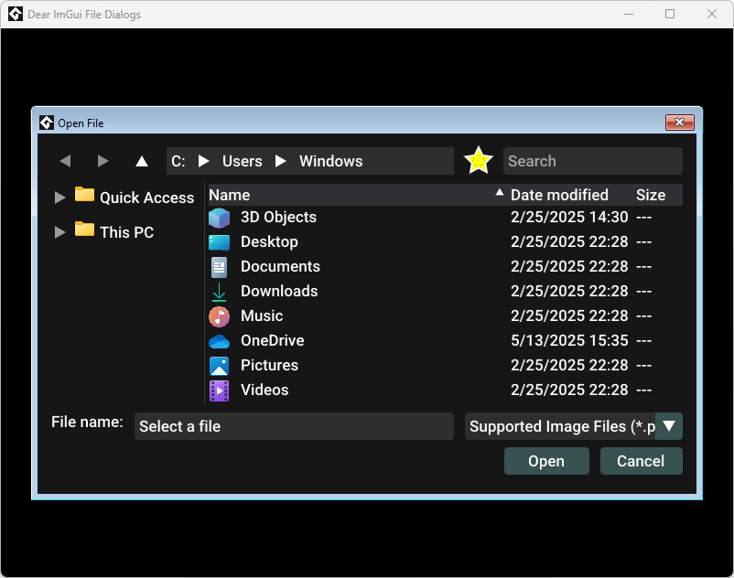Viewport: 734px width, 578px height.
Task: Select the Videos folder icon
Action: coord(219,391)
